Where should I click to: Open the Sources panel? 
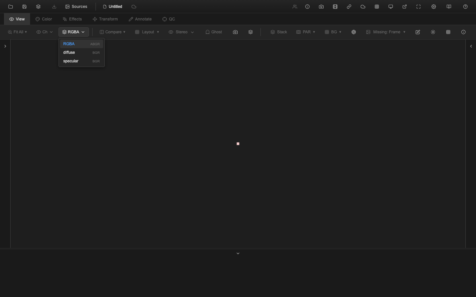click(x=76, y=7)
